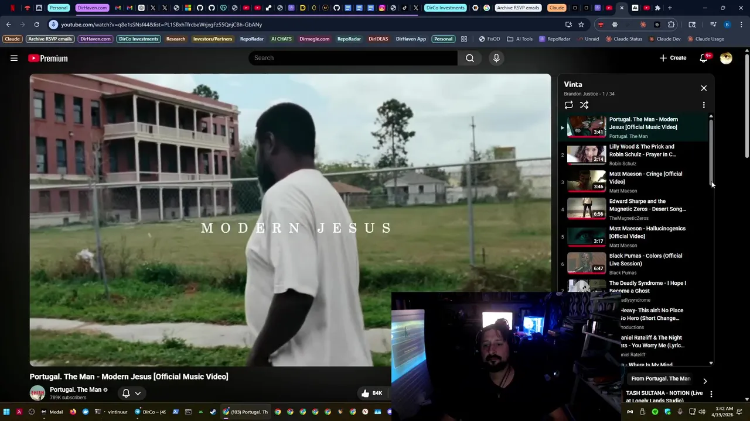750x421 pixels.
Task: Select Matt Maeson - Cringe playlist item
Action: 633,182
